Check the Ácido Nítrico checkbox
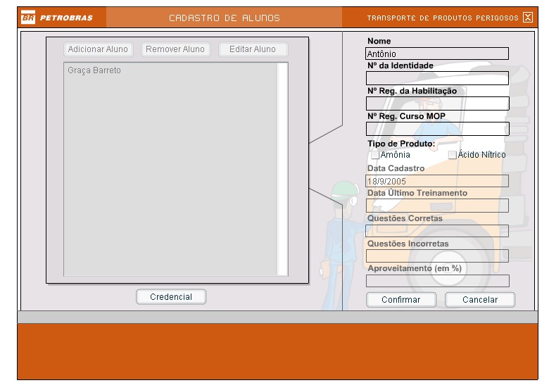The height and width of the screenshot is (390, 549). (453, 155)
